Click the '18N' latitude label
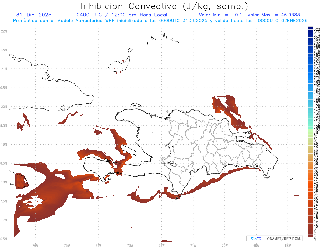323x249 pixels. [x=4, y=182]
